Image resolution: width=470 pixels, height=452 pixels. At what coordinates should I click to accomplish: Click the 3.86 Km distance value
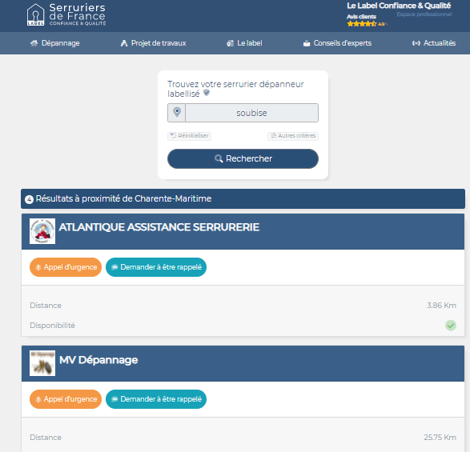tap(441, 306)
